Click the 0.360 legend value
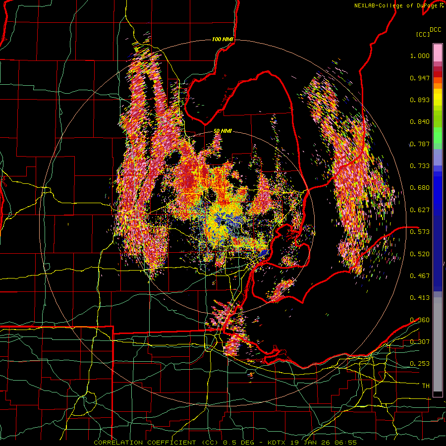The image size is (446, 446). click(420, 320)
